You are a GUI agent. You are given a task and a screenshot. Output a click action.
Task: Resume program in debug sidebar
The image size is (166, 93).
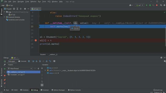point(5,69)
